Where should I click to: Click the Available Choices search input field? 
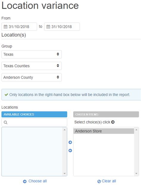pyautogui.click(x=34, y=122)
